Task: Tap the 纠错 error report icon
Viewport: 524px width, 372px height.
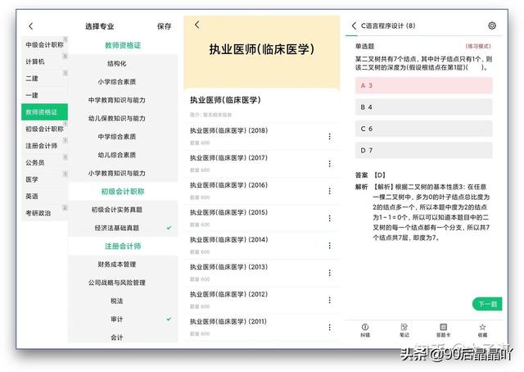Action: coord(365,330)
